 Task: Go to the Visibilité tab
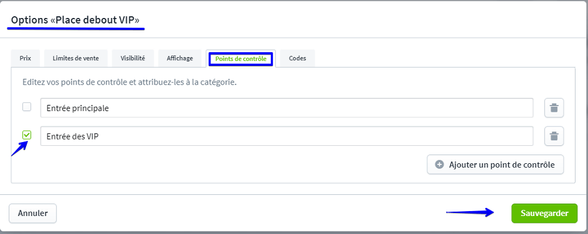pos(133,58)
